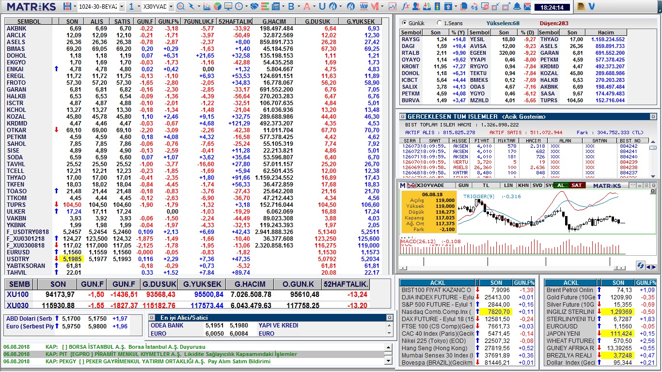Click RAYSG in Yükselen list

(410, 39)
